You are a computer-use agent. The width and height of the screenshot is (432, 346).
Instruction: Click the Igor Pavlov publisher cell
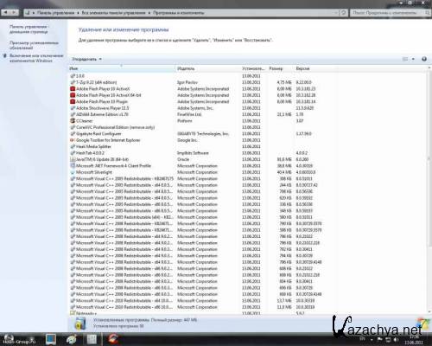pos(187,82)
